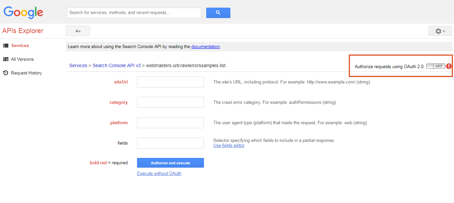The width and height of the screenshot is (454, 203).
Task: Click the Authorize and execute button
Action: pyautogui.click(x=171, y=163)
